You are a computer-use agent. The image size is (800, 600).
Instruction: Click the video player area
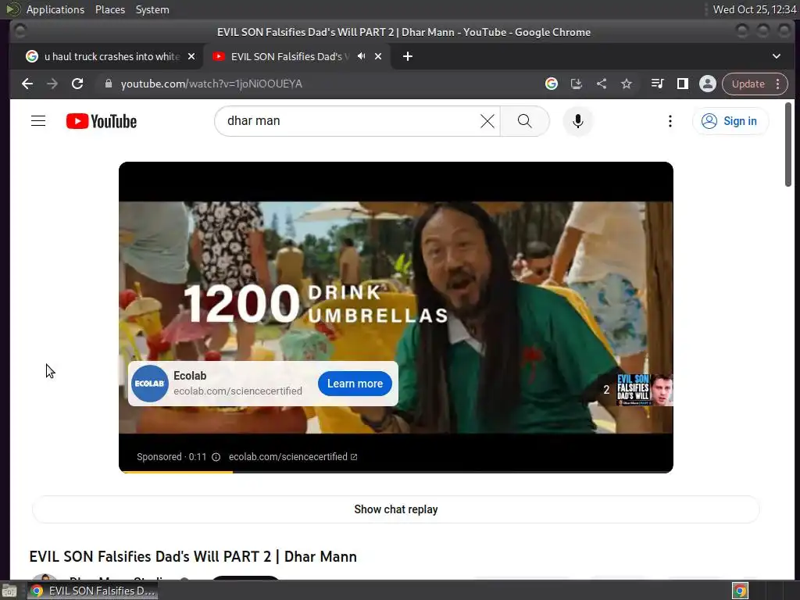pos(396,317)
